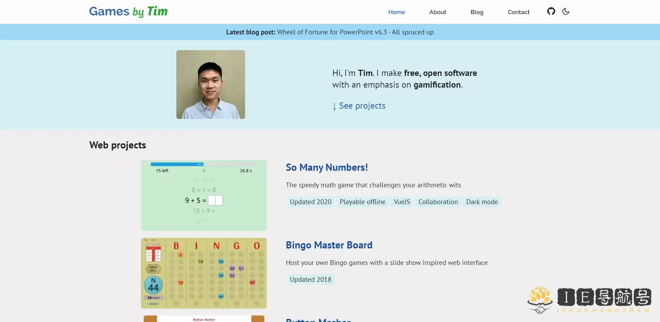Click the Bingo Master Board screenshot

(204, 273)
